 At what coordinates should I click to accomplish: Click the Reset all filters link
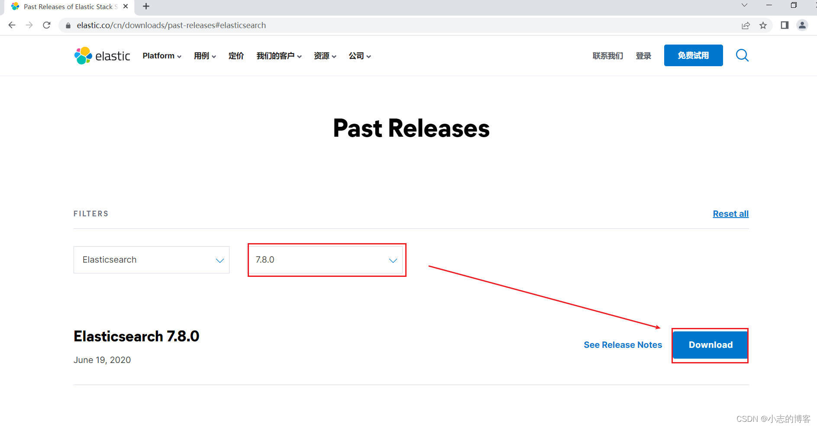[730, 214]
